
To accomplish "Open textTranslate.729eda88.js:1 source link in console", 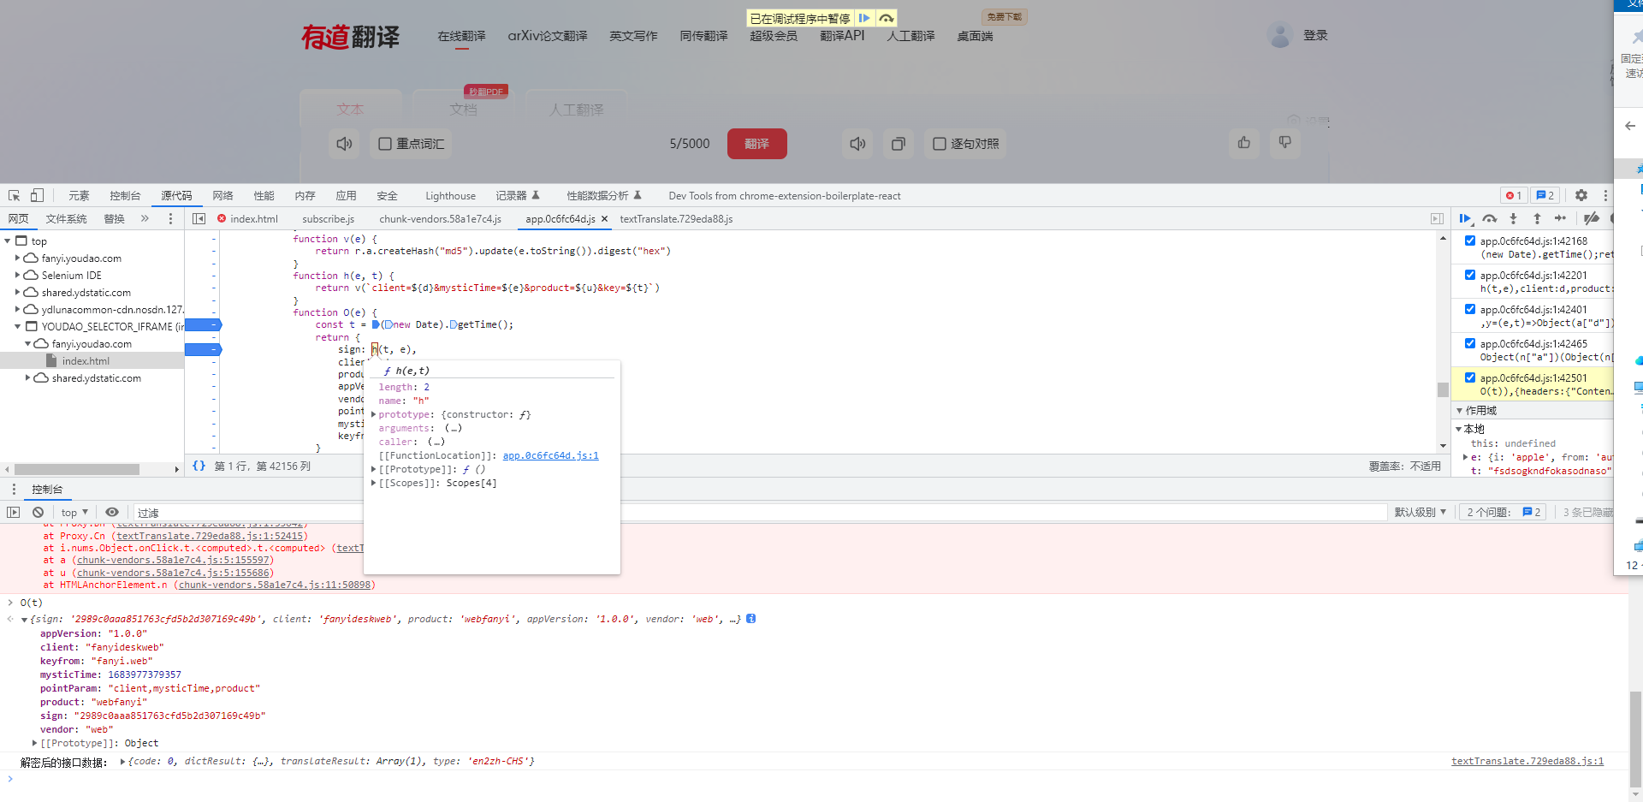I will (x=1527, y=762).
